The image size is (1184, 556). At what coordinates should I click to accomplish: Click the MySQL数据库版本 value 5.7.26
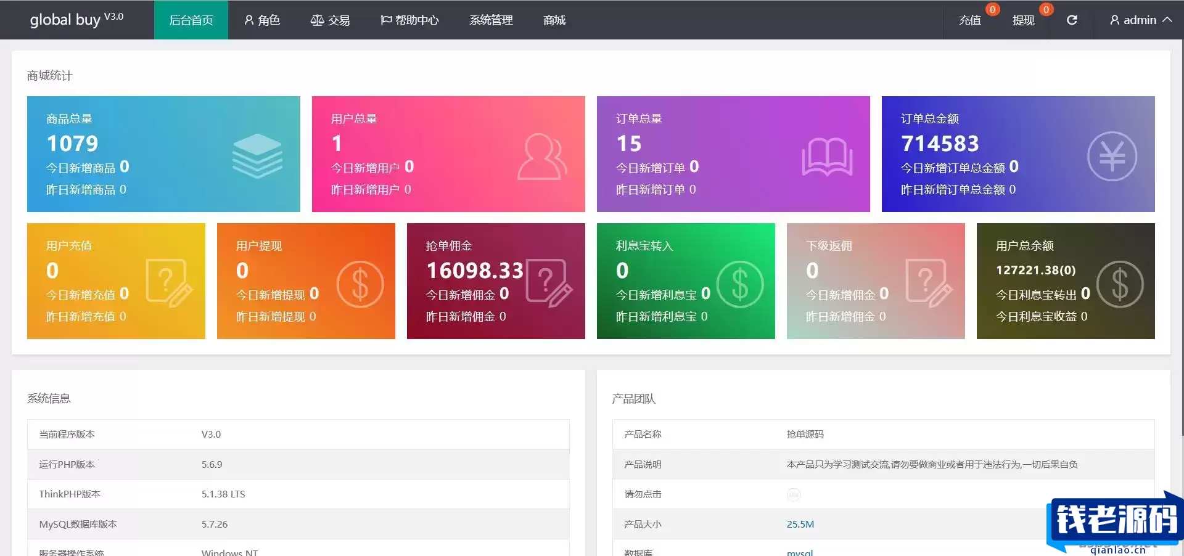click(215, 524)
